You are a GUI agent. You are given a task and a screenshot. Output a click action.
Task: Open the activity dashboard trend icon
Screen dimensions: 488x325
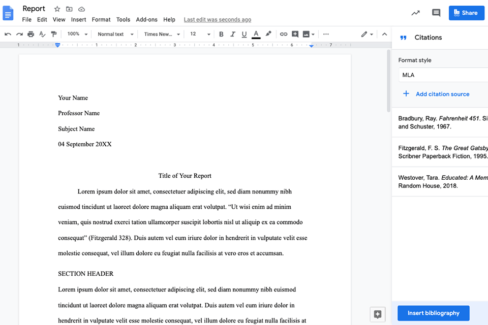pyautogui.click(x=415, y=13)
